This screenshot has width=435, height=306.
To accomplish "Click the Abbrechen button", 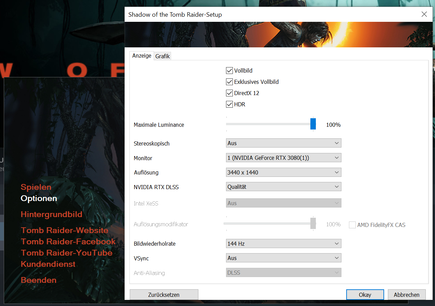I will point(406,295).
